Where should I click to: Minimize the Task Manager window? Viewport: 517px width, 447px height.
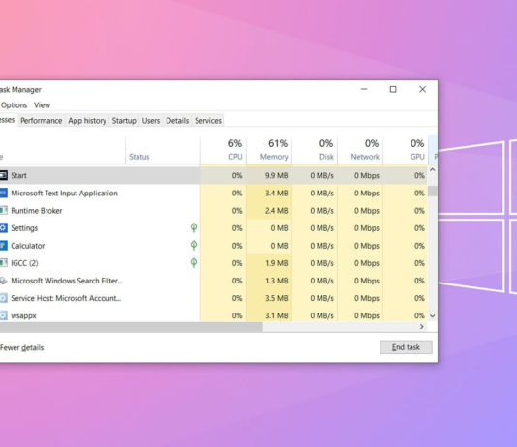[x=364, y=89]
